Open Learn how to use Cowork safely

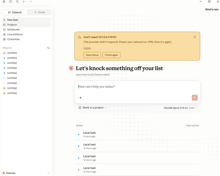[93, 75]
